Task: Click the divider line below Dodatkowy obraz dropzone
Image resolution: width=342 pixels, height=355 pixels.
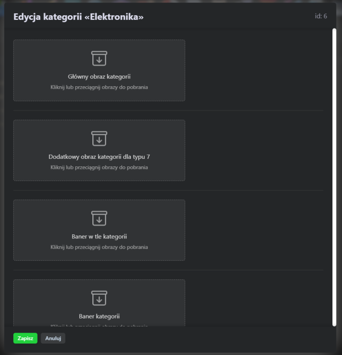Action: (x=168, y=190)
